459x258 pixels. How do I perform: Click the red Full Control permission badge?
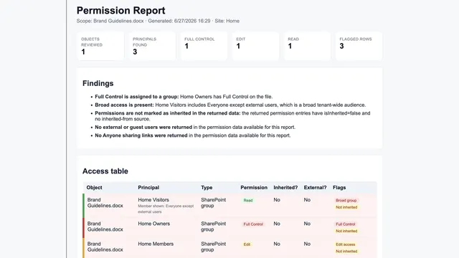pos(253,224)
